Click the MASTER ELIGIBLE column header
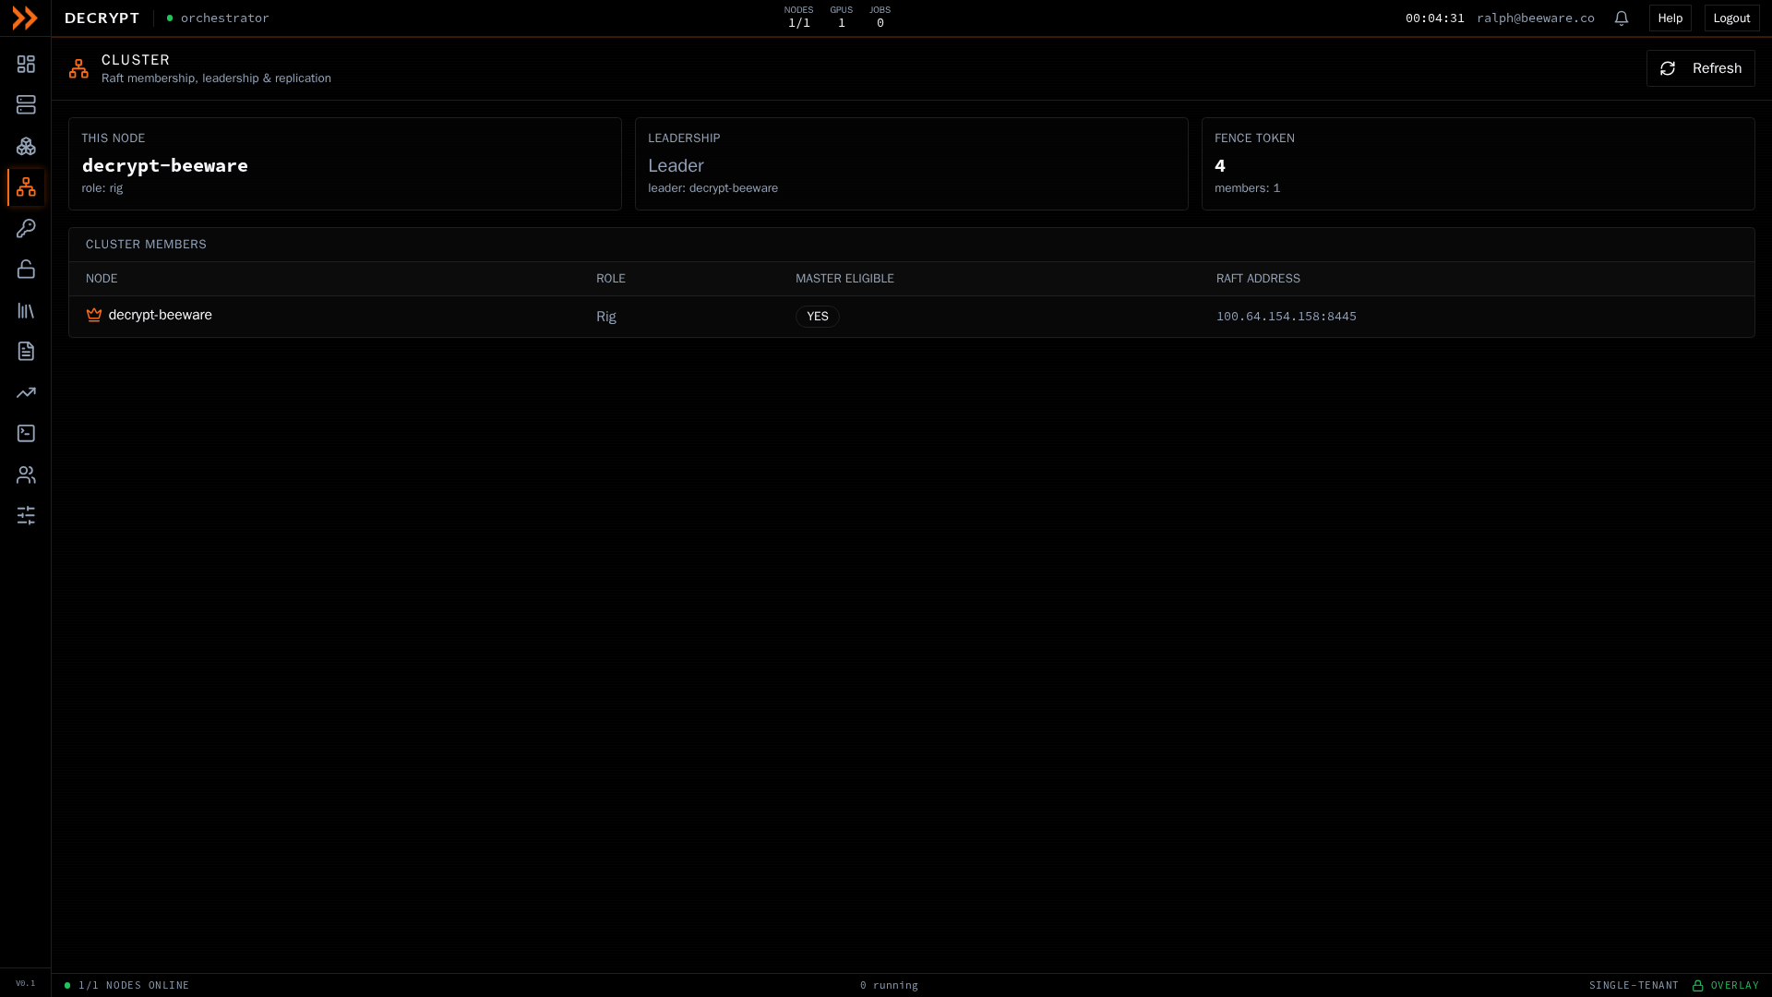 click(844, 279)
